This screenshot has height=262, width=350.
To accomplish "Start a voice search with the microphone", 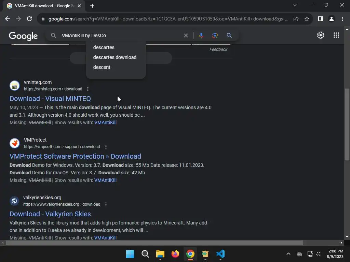I will 201,35.
